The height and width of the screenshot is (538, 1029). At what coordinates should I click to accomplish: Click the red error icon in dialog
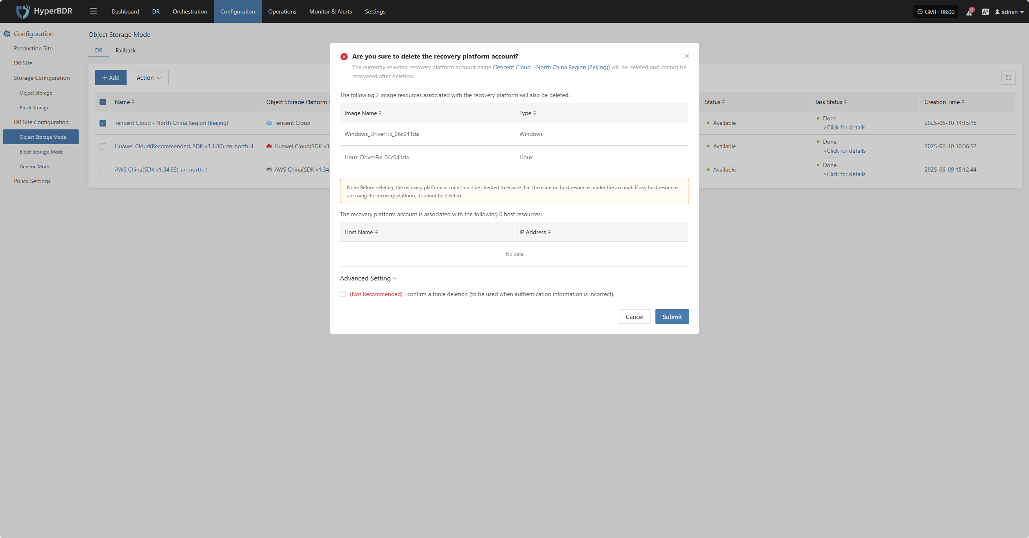tap(344, 57)
